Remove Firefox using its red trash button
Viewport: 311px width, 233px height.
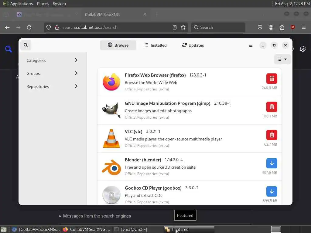click(x=272, y=79)
